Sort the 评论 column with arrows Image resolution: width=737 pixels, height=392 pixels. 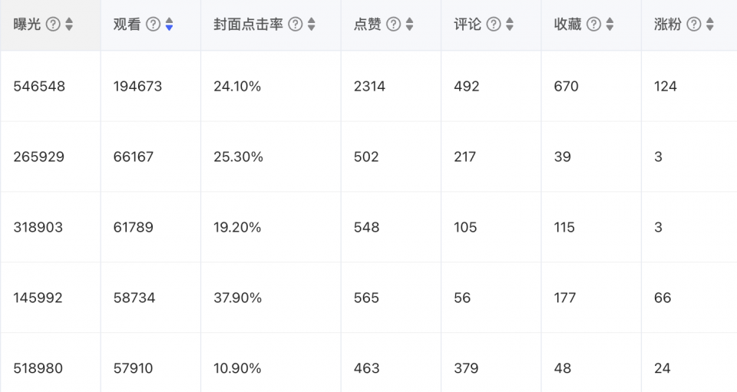(x=510, y=25)
